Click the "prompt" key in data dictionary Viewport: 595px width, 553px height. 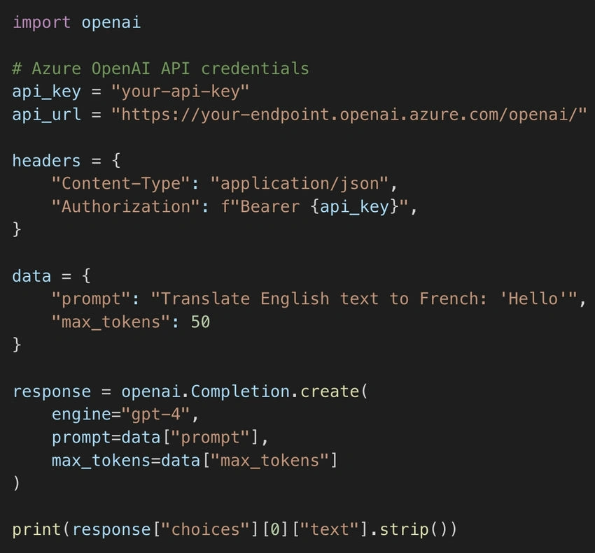(91, 299)
